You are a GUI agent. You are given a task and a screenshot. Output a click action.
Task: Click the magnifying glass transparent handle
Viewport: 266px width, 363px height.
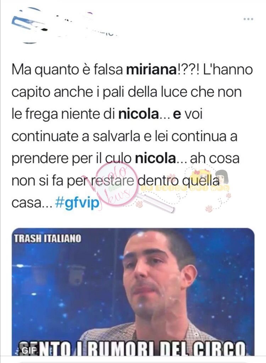[x=156, y=203]
